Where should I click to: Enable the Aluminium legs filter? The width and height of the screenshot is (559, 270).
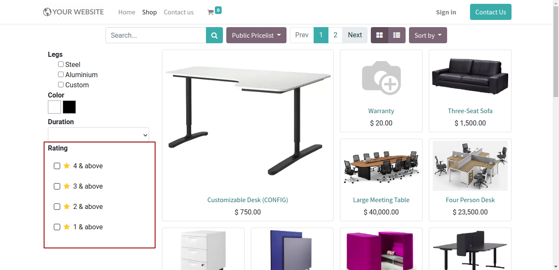coord(61,75)
